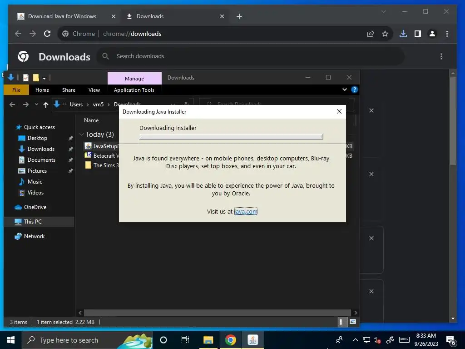Open Chrome tab search dropdown
This screenshot has width=465, height=349.
click(x=383, y=11)
